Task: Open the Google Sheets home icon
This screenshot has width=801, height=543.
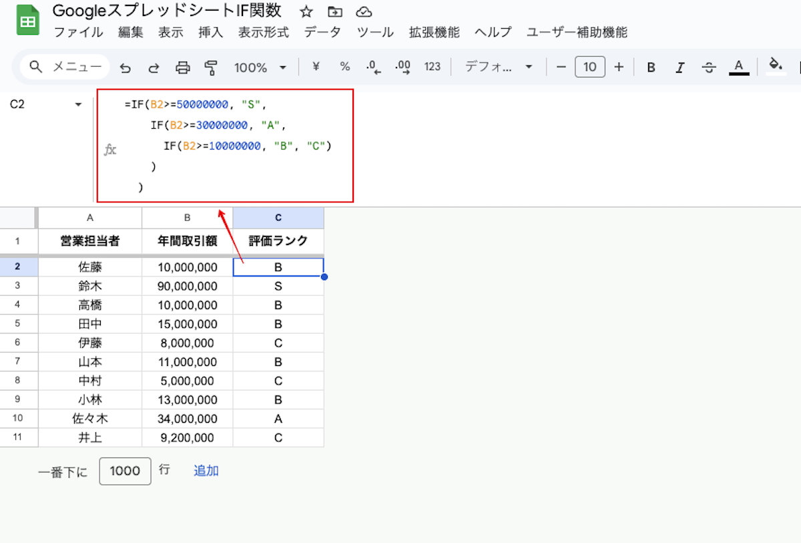Action: point(27,21)
